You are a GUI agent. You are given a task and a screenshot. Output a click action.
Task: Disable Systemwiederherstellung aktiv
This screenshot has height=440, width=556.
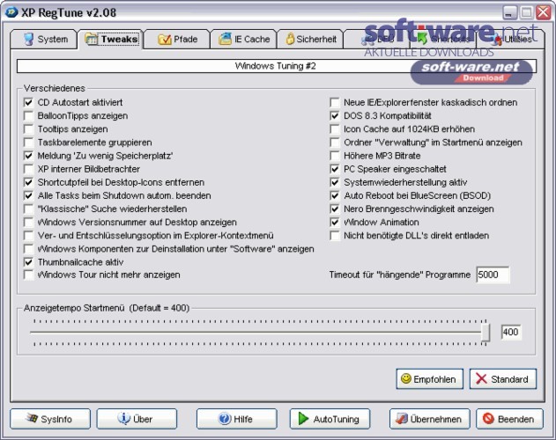coord(334,182)
